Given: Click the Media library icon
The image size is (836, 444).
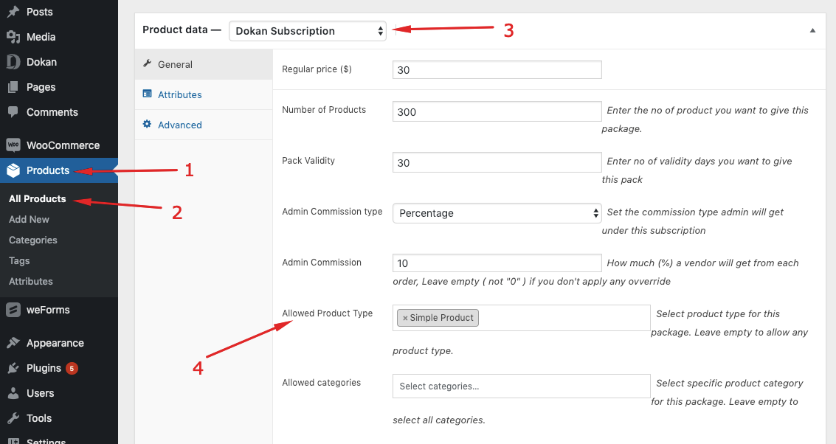Looking at the screenshot, I should pyautogui.click(x=13, y=37).
